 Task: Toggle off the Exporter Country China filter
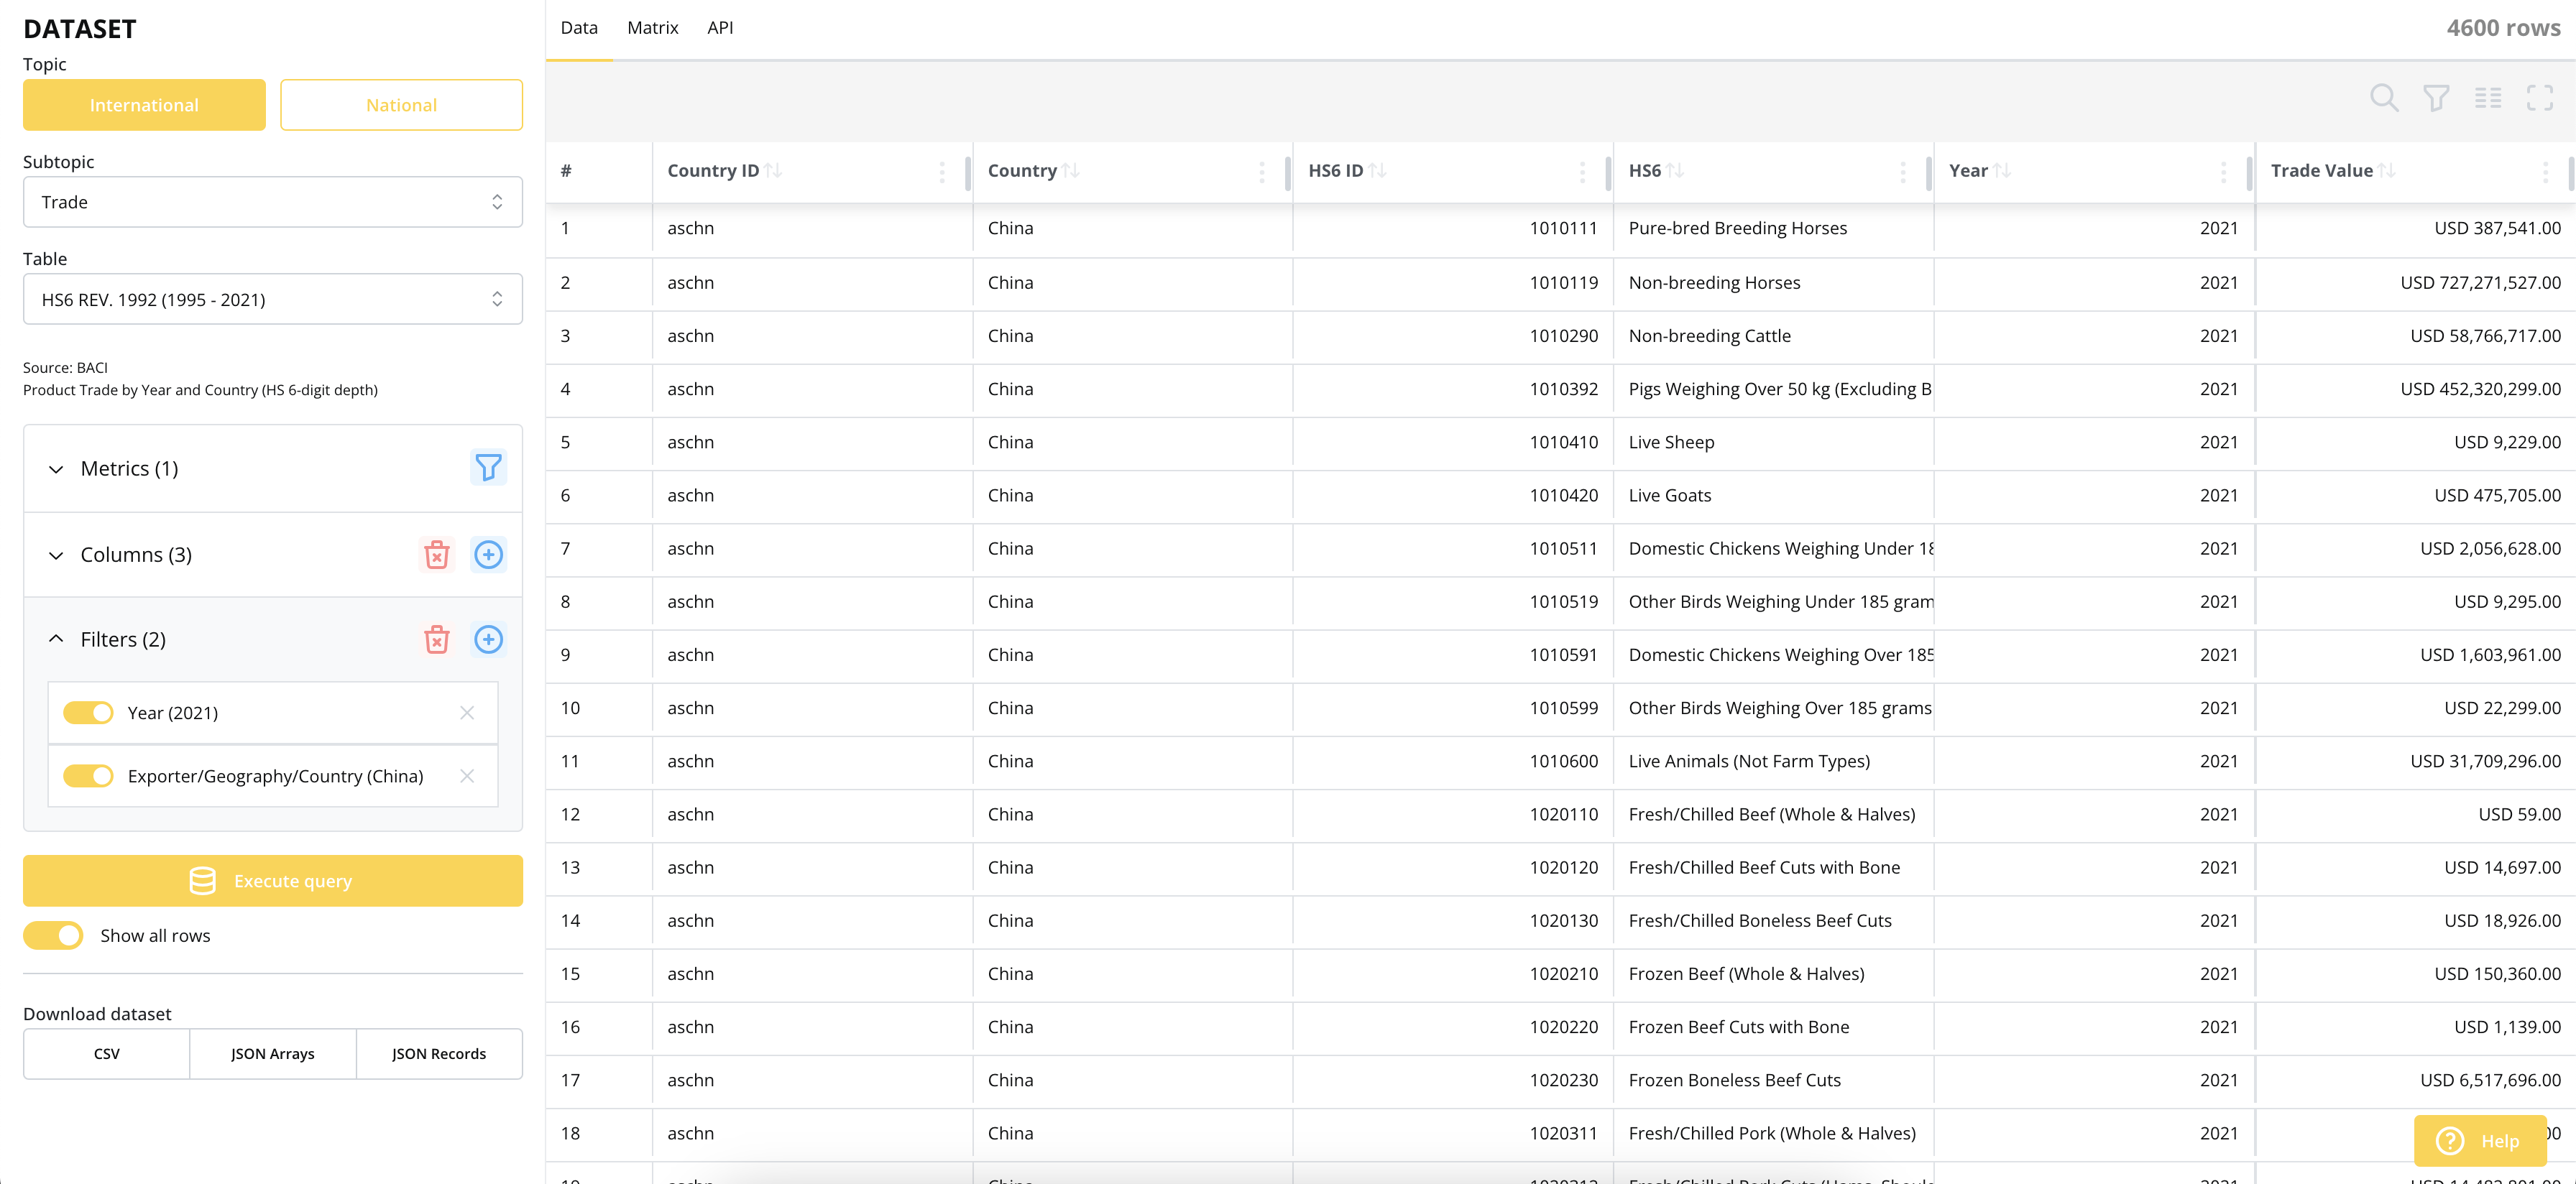[88, 776]
